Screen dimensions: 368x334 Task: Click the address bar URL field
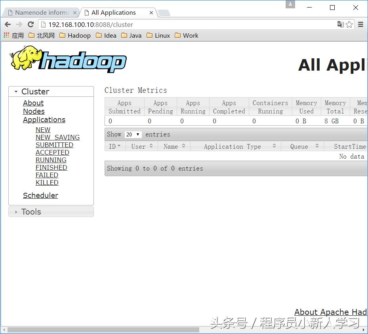188,25
